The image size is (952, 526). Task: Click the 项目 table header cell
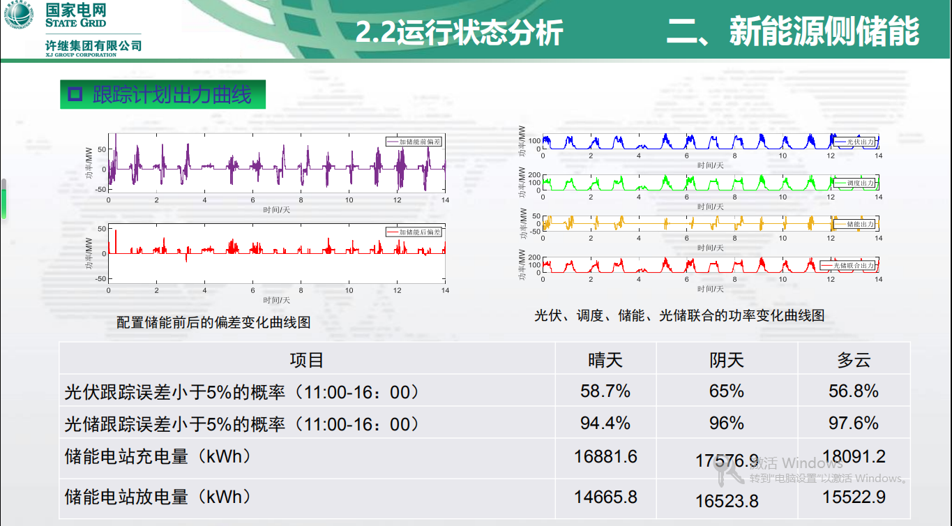(x=307, y=359)
